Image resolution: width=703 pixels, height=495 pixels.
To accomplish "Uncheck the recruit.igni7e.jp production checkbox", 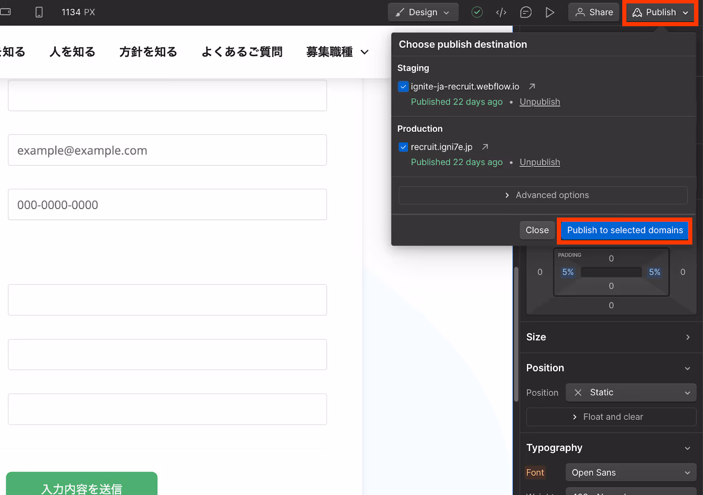I will (403, 147).
